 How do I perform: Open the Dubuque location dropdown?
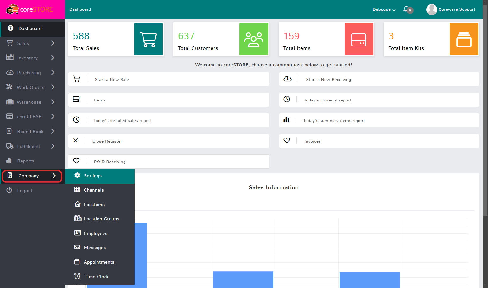pos(384,9)
